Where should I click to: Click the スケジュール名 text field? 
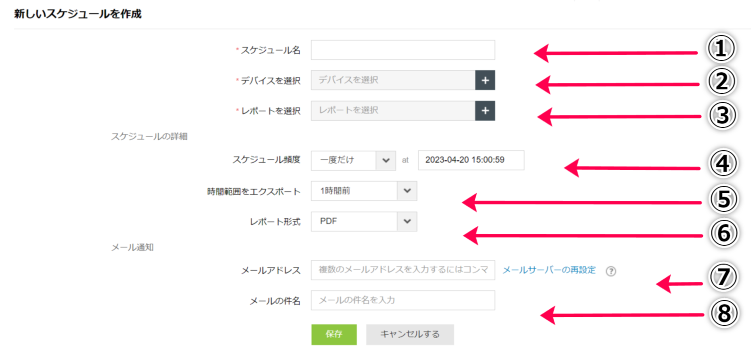(403, 50)
